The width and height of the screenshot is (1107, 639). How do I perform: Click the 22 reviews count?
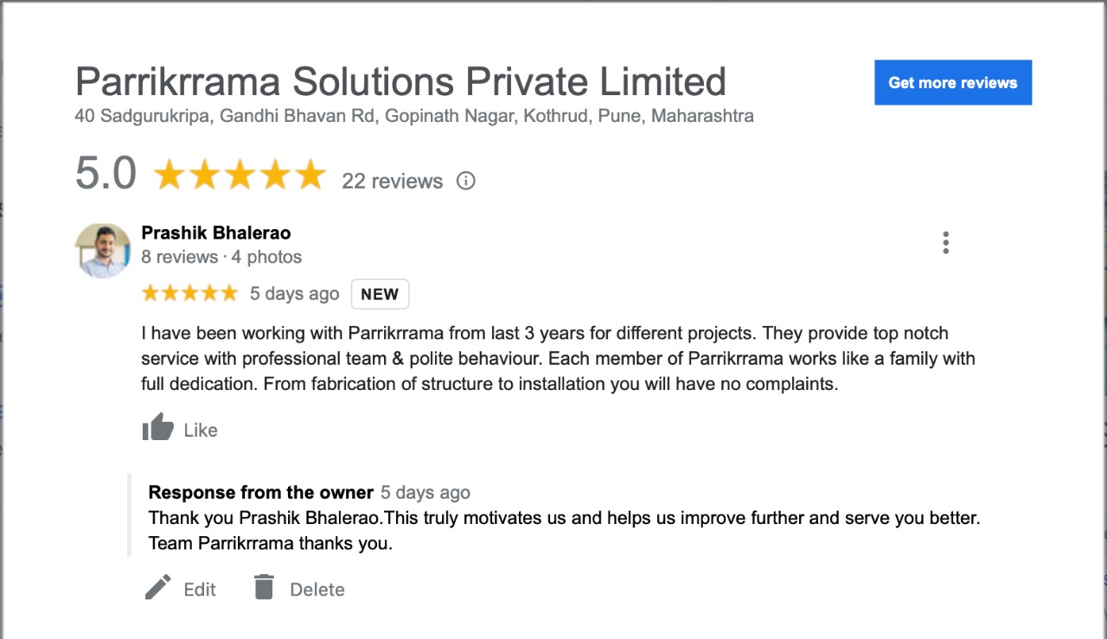(393, 181)
